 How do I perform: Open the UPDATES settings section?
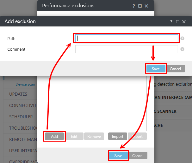point(18,94)
